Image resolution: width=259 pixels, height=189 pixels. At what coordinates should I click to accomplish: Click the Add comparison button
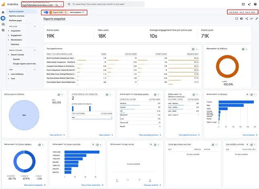tap(76, 12)
